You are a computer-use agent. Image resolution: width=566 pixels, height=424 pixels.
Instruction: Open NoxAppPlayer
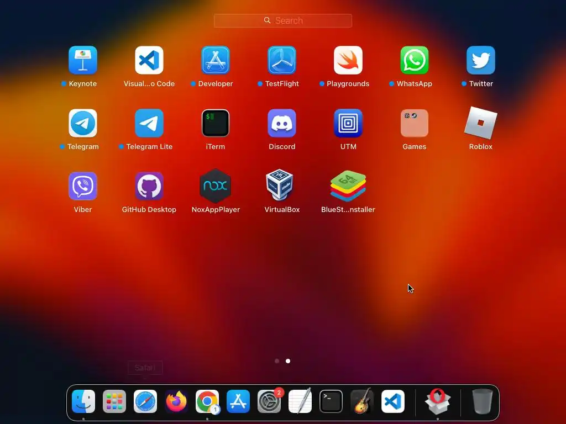coord(216,186)
